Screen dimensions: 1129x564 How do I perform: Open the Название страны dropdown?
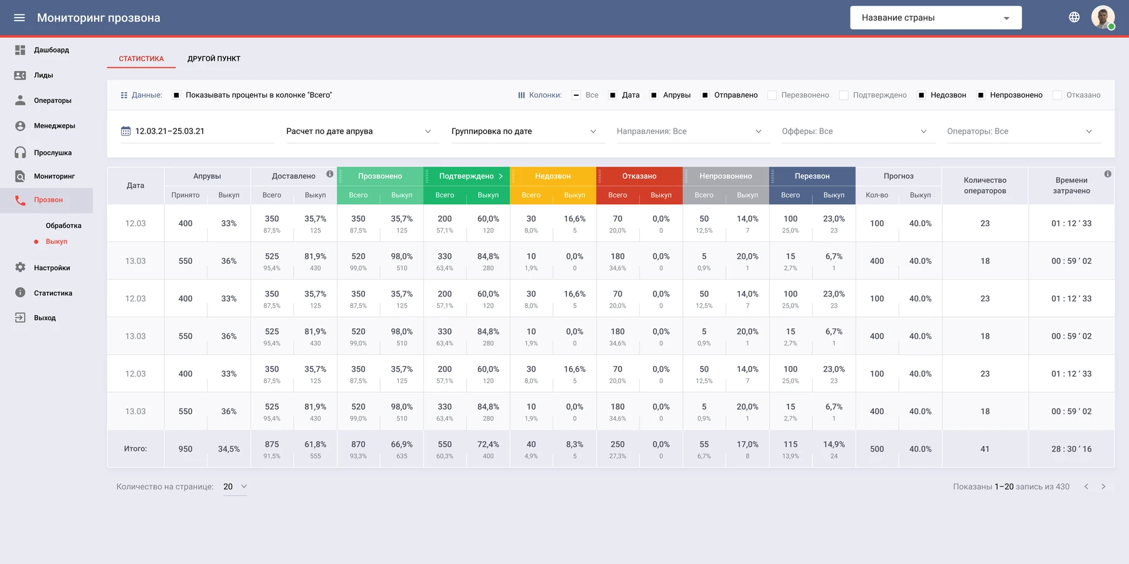click(x=936, y=18)
